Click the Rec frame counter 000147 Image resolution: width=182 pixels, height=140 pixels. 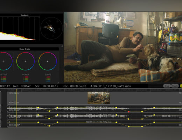point(26,86)
